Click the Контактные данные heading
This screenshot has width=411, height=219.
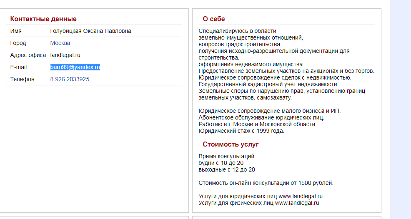click(x=43, y=19)
